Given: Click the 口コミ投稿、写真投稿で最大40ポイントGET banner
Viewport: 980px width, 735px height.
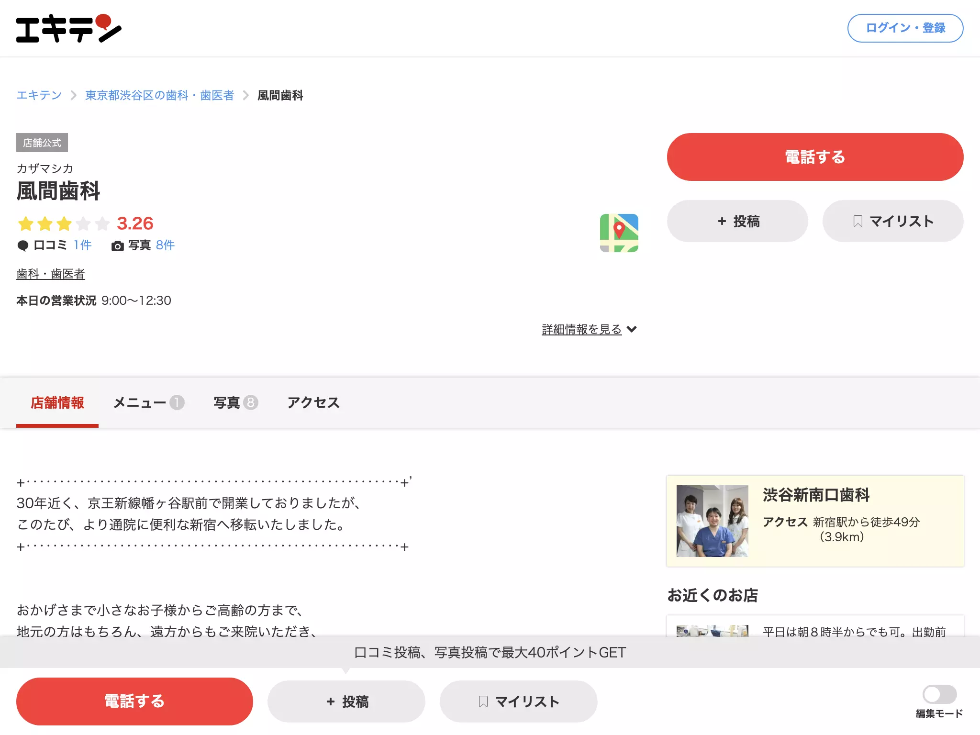Looking at the screenshot, I should tap(490, 652).
